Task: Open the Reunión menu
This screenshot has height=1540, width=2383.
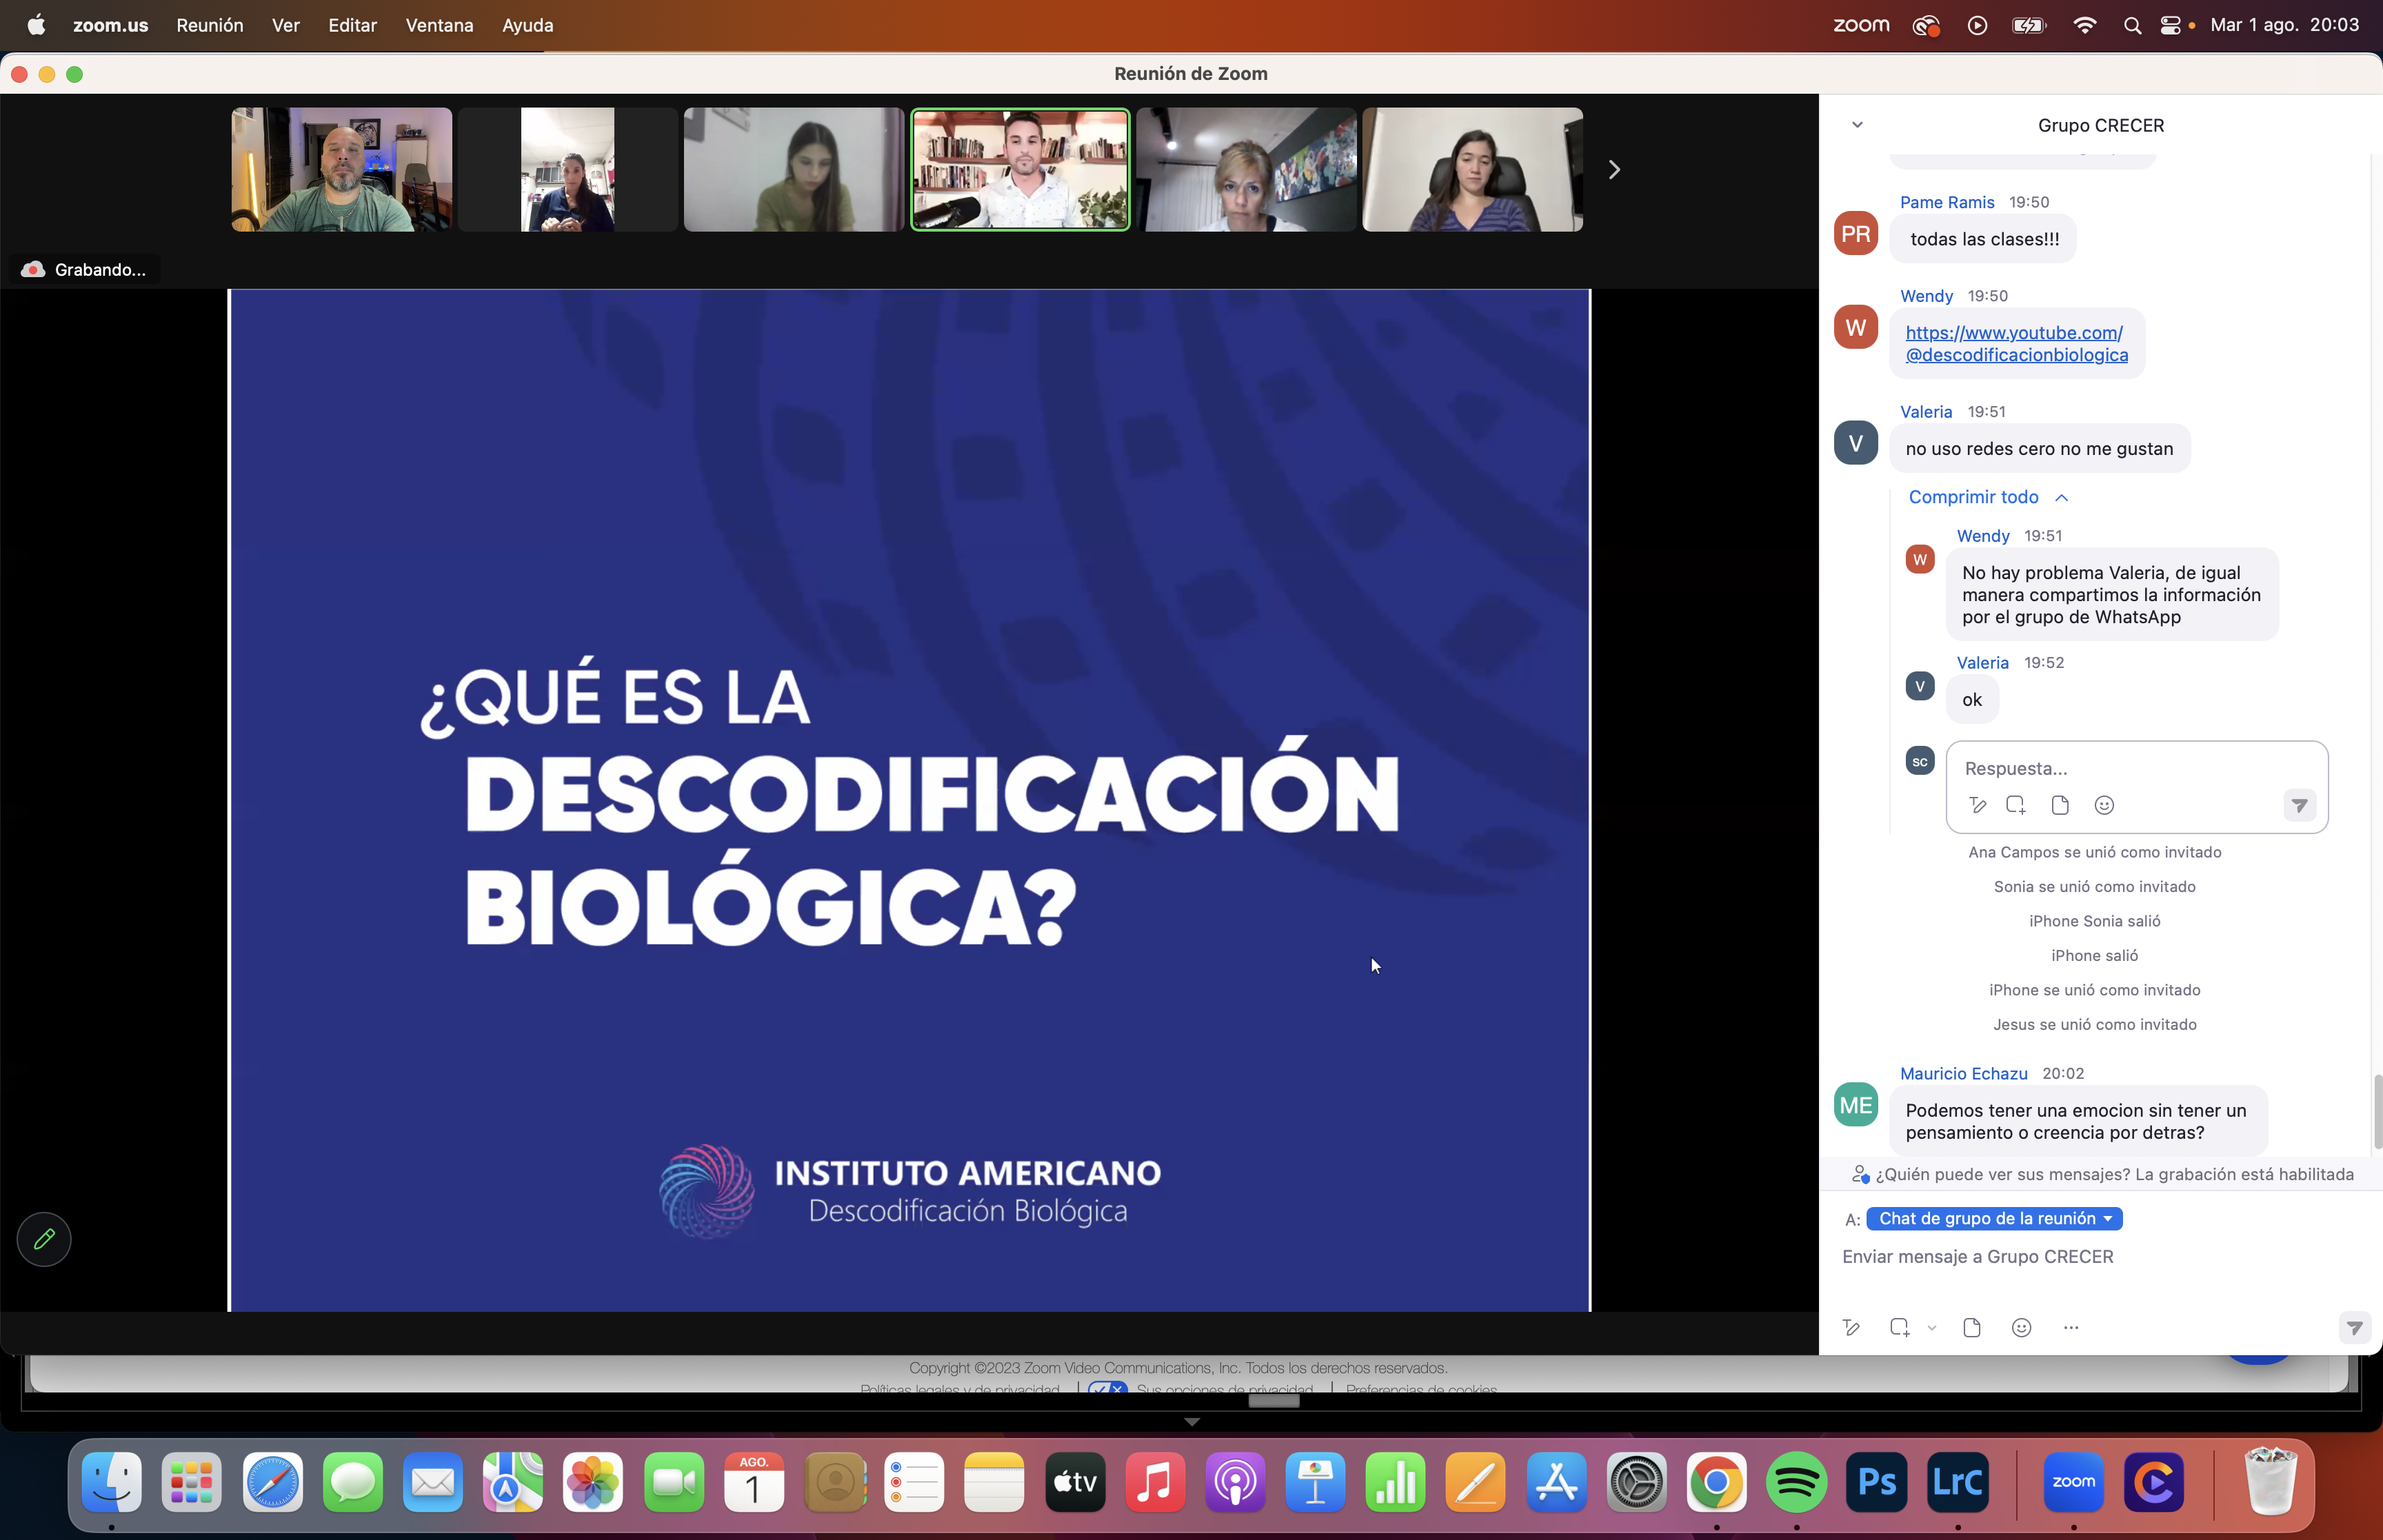Action: click(209, 25)
